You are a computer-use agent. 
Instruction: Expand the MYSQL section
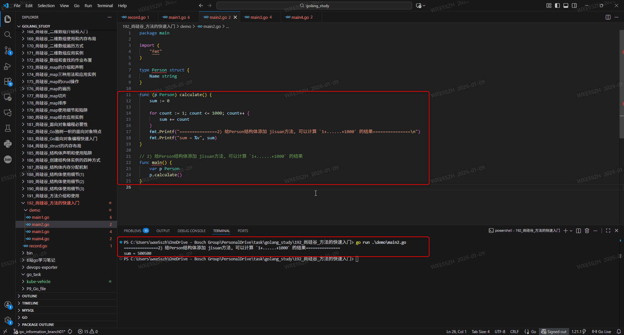tap(66, 310)
